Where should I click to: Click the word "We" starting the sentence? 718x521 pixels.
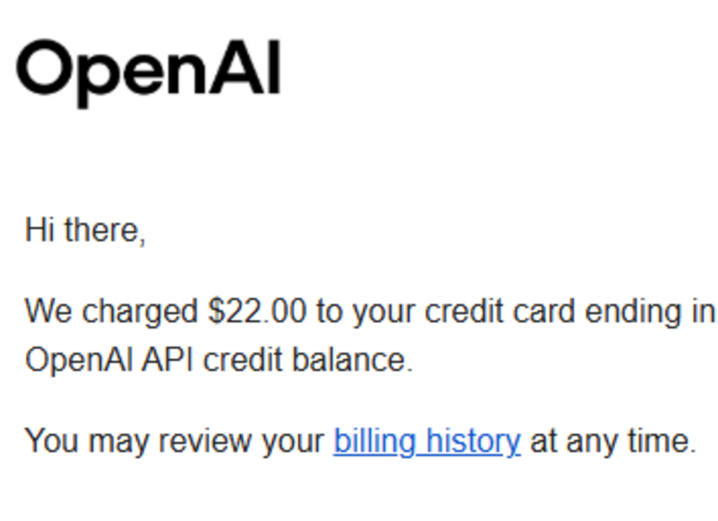point(49,311)
